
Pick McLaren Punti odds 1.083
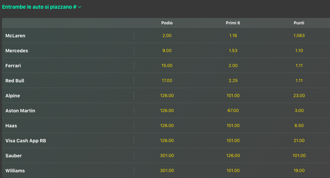click(x=299, y=35)
